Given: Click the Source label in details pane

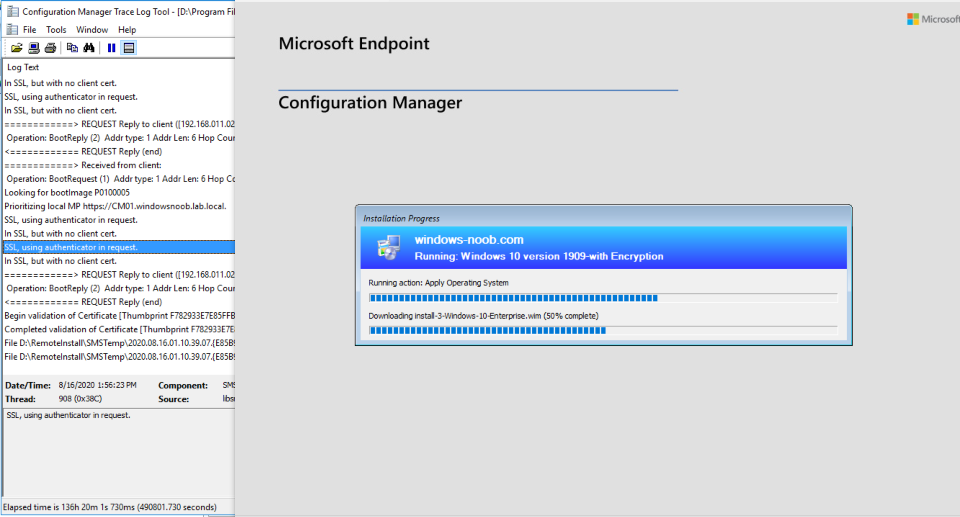Looking at the screenshot, I should (174, 399).
